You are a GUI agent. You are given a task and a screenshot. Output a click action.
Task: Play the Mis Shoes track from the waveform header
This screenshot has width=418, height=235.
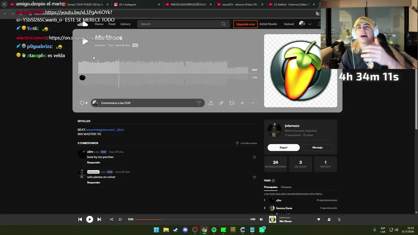click(x=85, y=42)
